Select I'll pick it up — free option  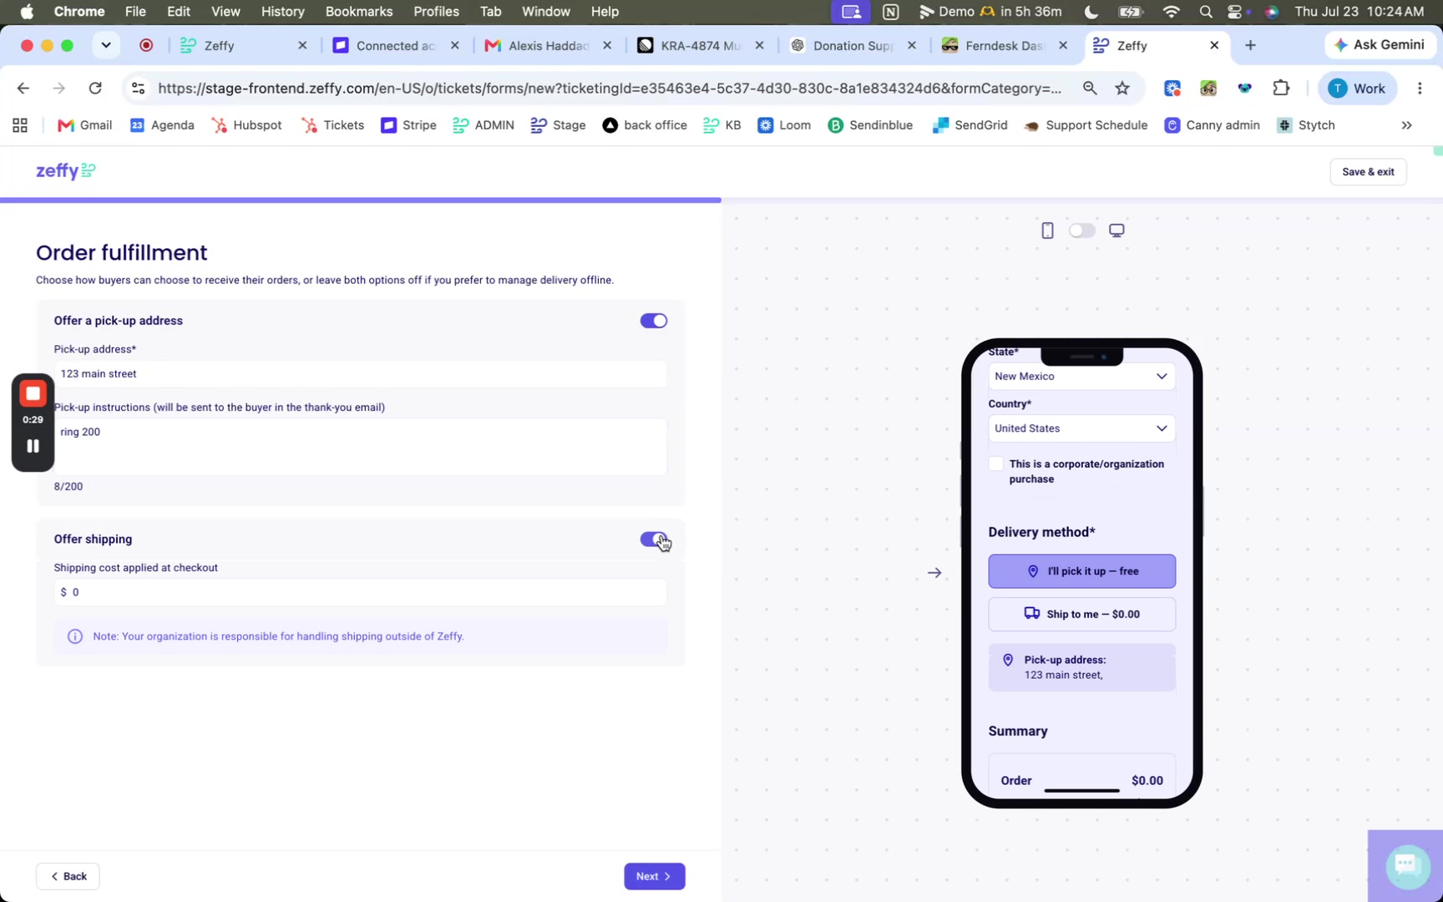tap(1081, 571)
